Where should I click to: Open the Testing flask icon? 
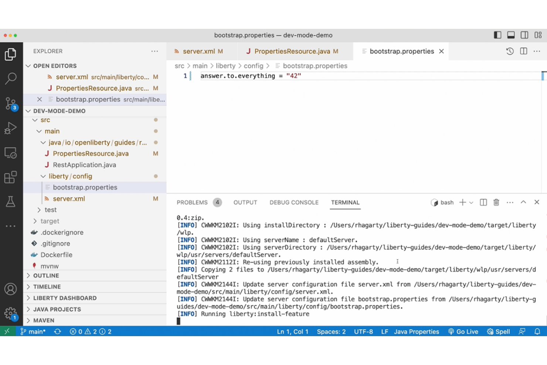pos(10,202)
